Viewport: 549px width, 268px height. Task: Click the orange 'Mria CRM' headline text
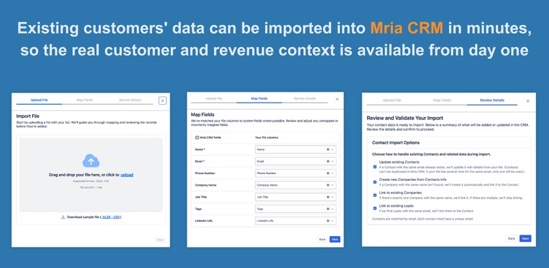[407, 28]
